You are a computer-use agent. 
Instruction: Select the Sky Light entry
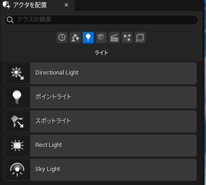(101, 170)
